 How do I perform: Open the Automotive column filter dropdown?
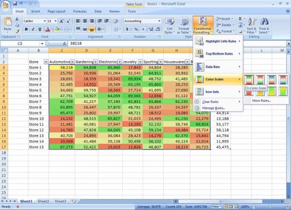(x=72, y=62)
